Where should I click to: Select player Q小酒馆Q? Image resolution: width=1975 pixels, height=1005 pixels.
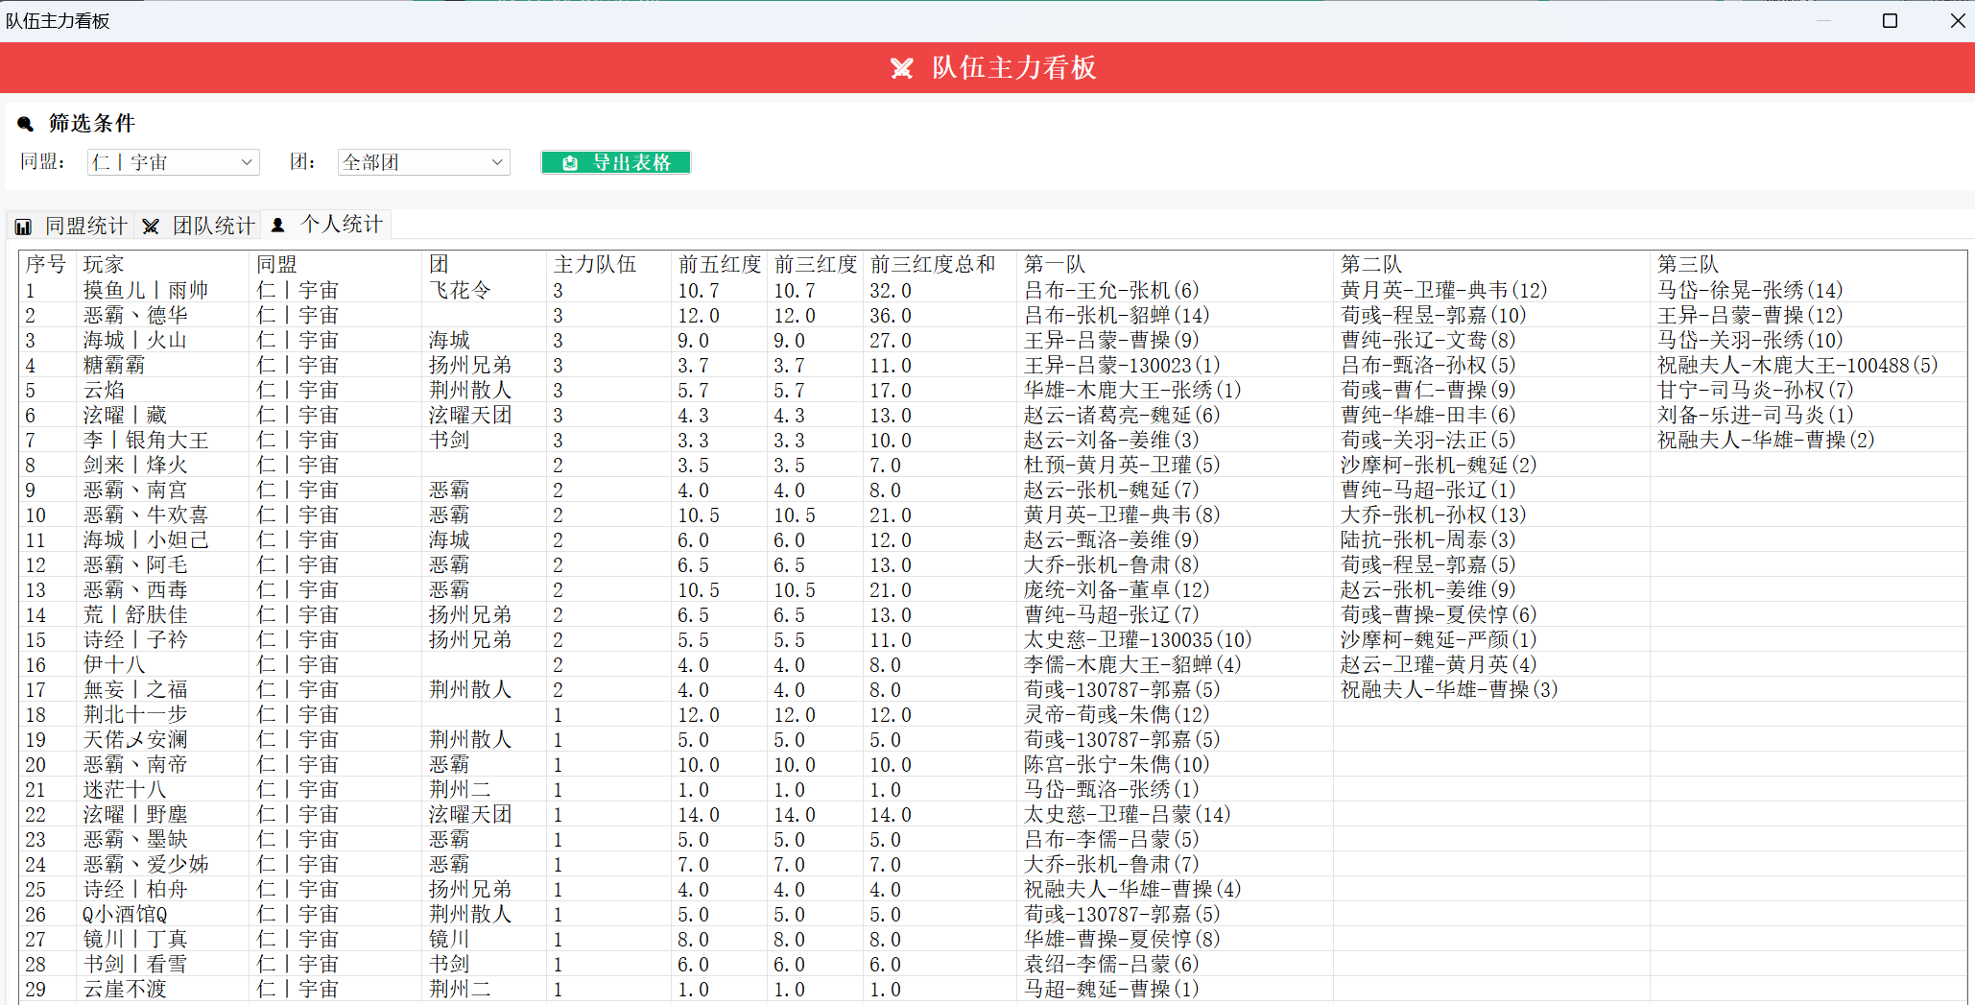click(x=125, y=914)
